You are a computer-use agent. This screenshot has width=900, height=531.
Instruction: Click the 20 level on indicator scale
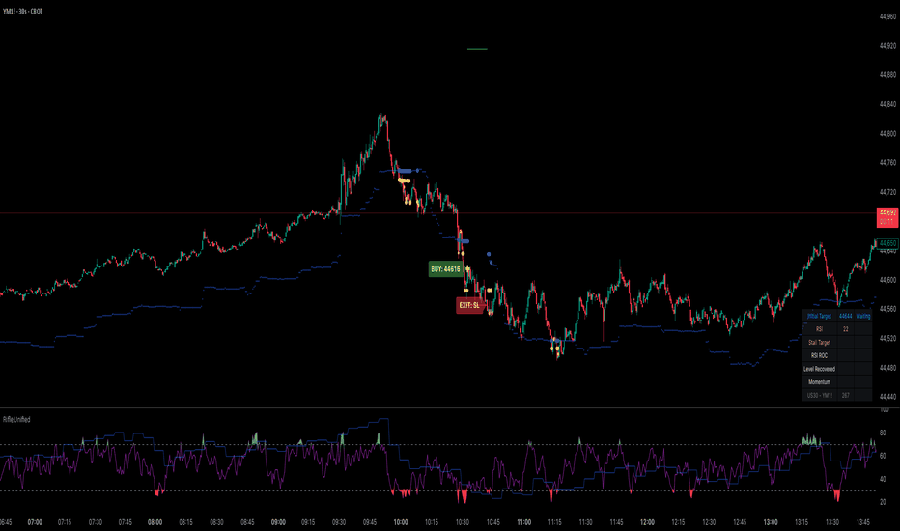883,502
